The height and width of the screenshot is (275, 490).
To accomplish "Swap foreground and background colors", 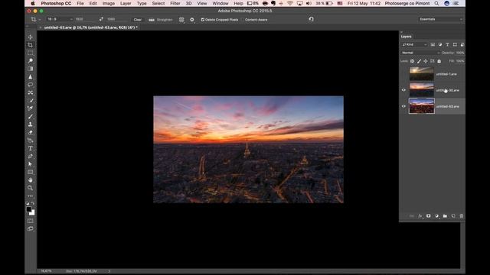I will pyautogui.click(x=33, y=203).
